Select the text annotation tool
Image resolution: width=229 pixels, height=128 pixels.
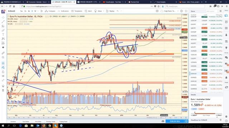click(x=3, y=34)
